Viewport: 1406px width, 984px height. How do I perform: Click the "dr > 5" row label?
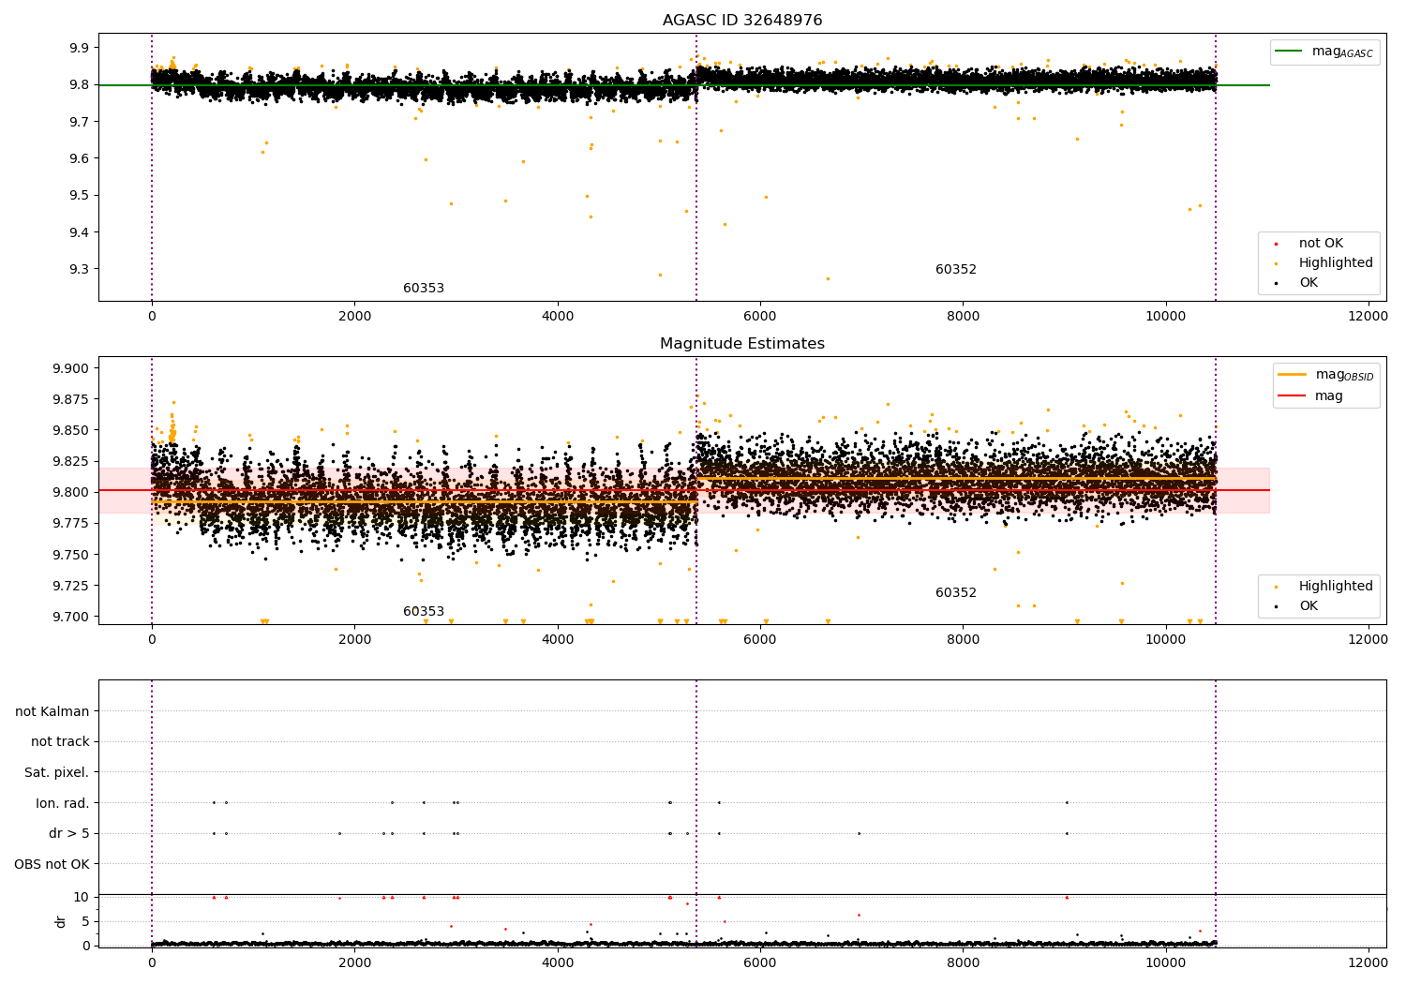click(69, 834)
